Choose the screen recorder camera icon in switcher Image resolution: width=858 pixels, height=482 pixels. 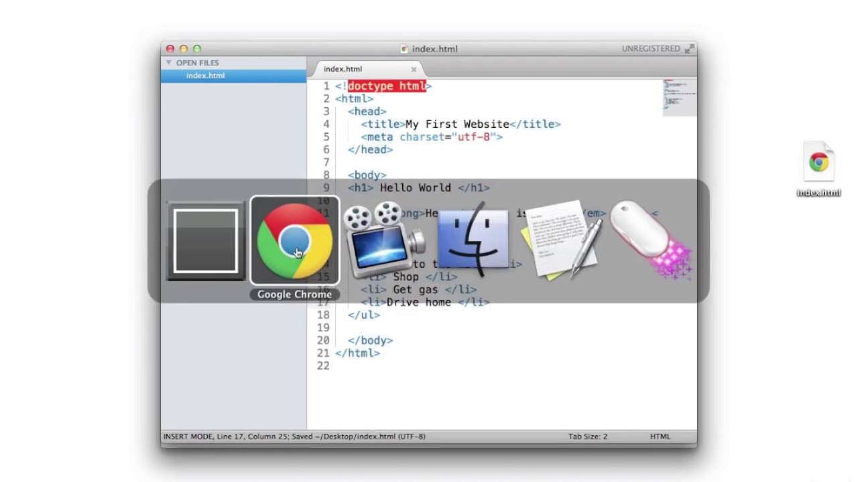coord(384,241)
